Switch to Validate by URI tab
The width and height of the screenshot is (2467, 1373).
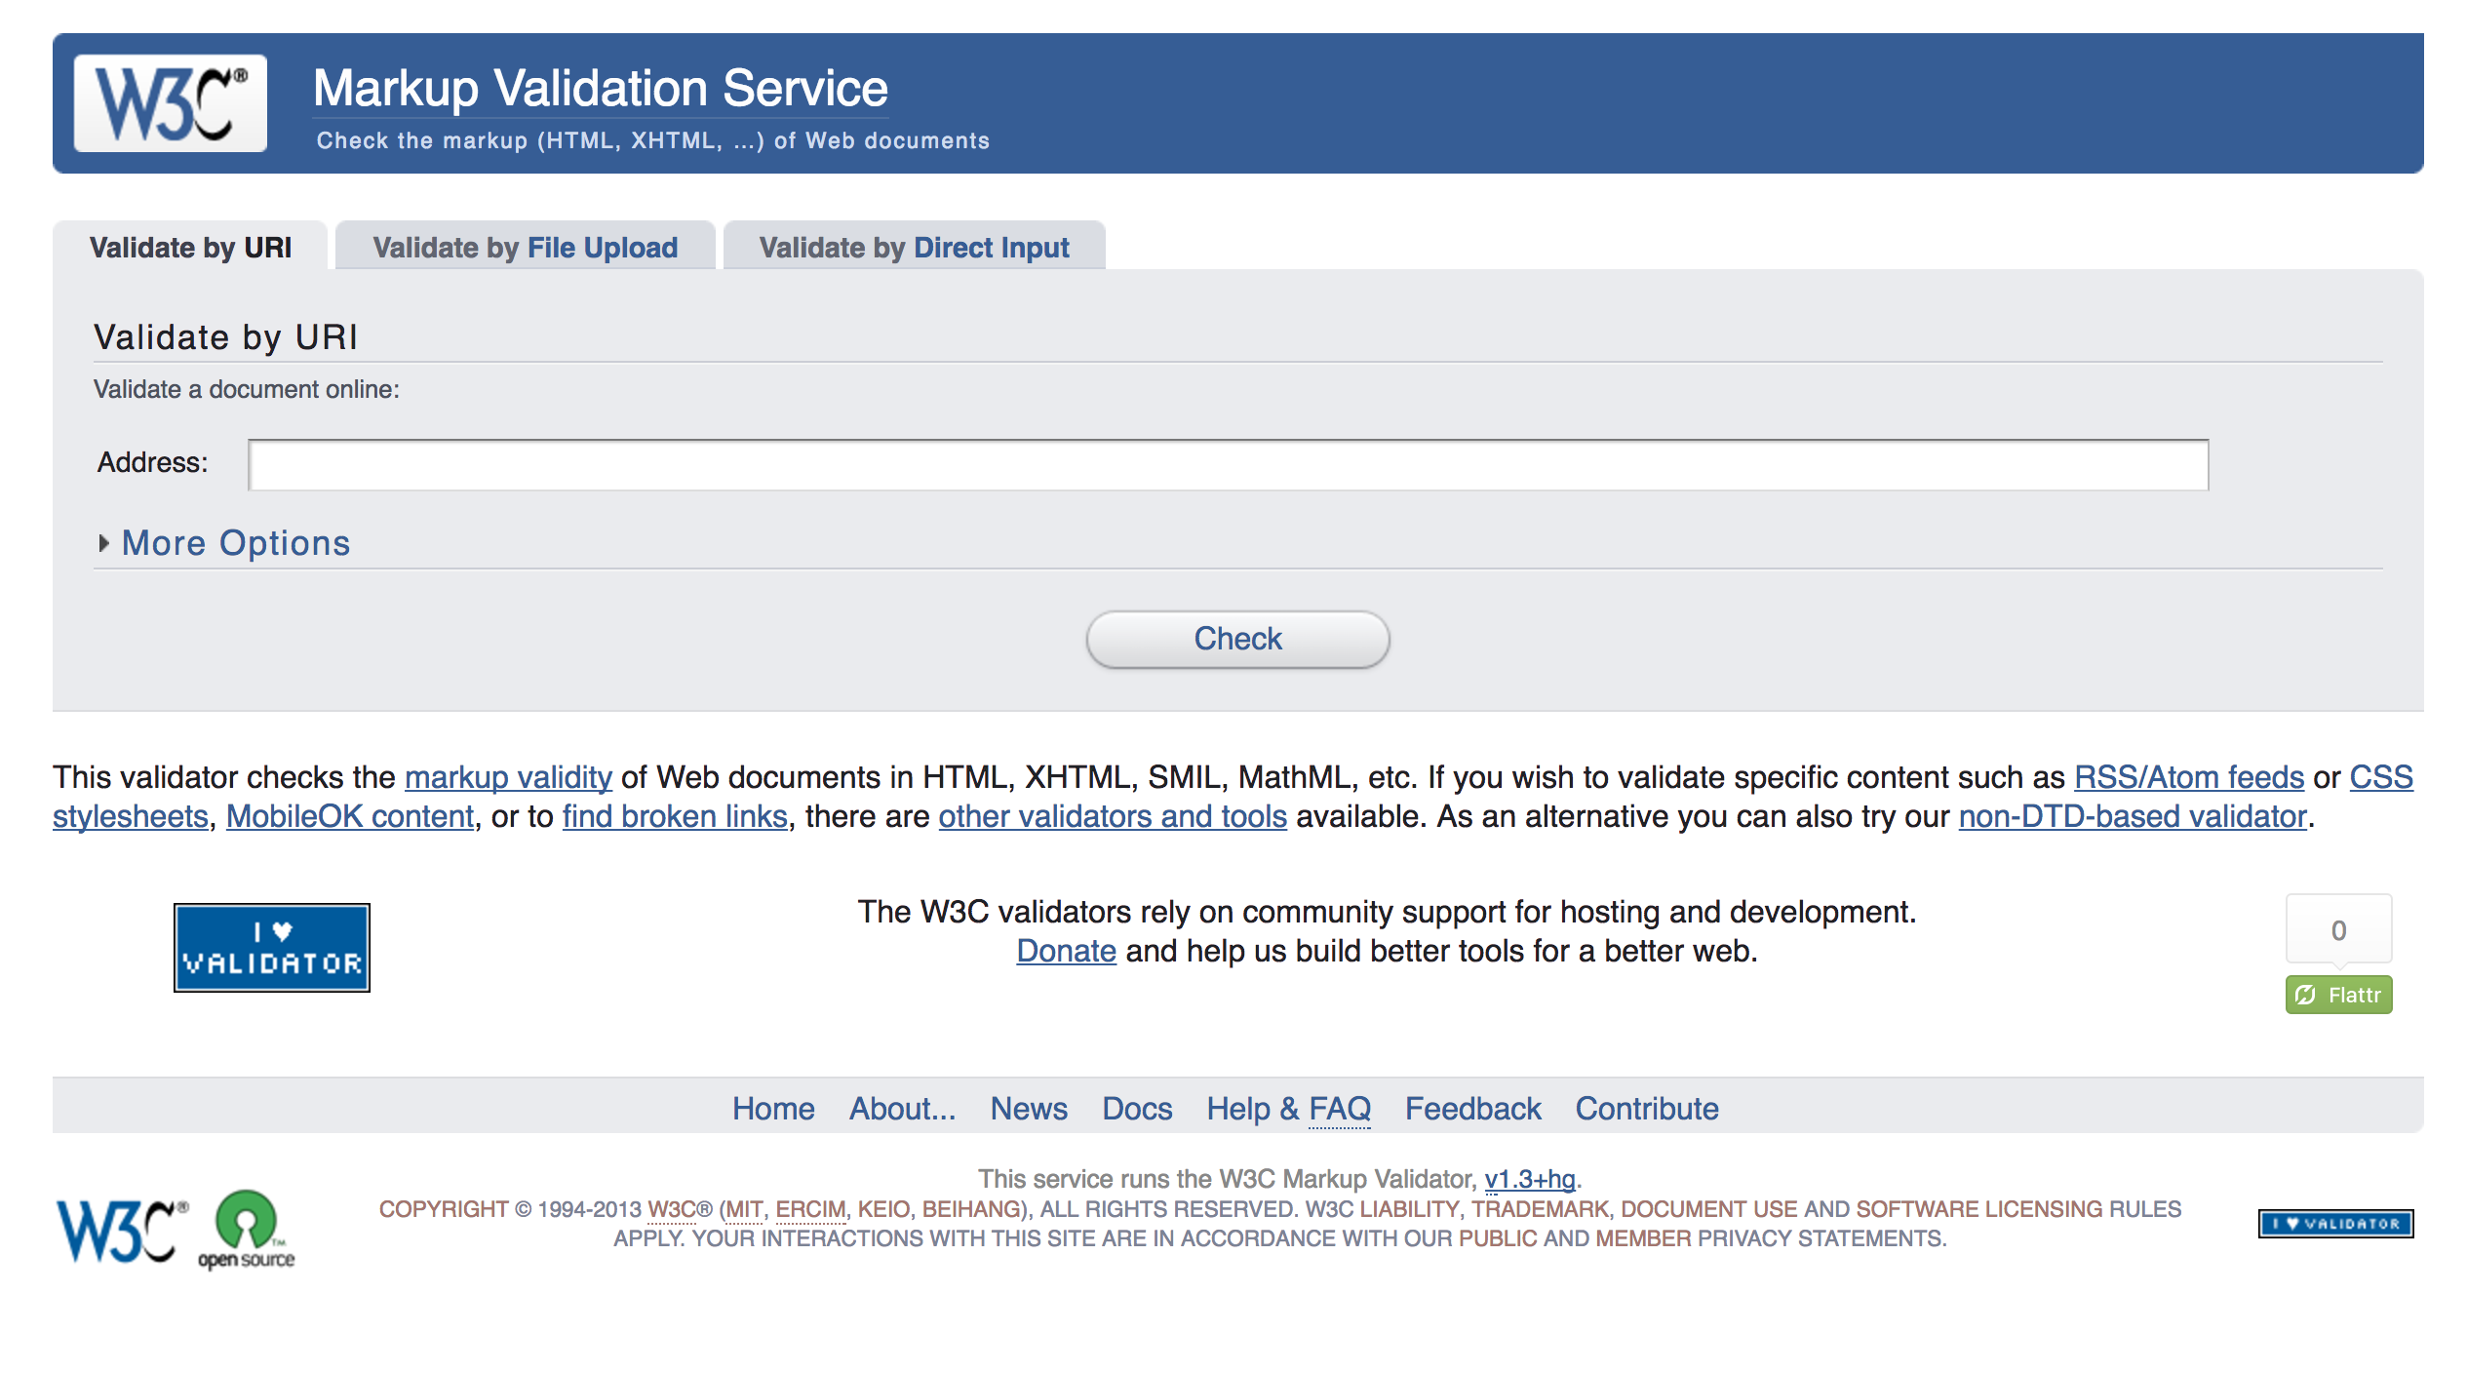(191, 248)
